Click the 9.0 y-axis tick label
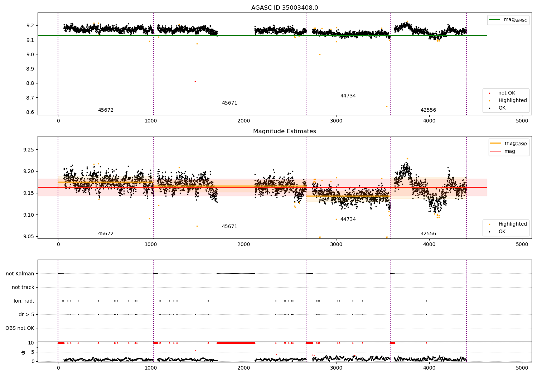 coord(30,55)
